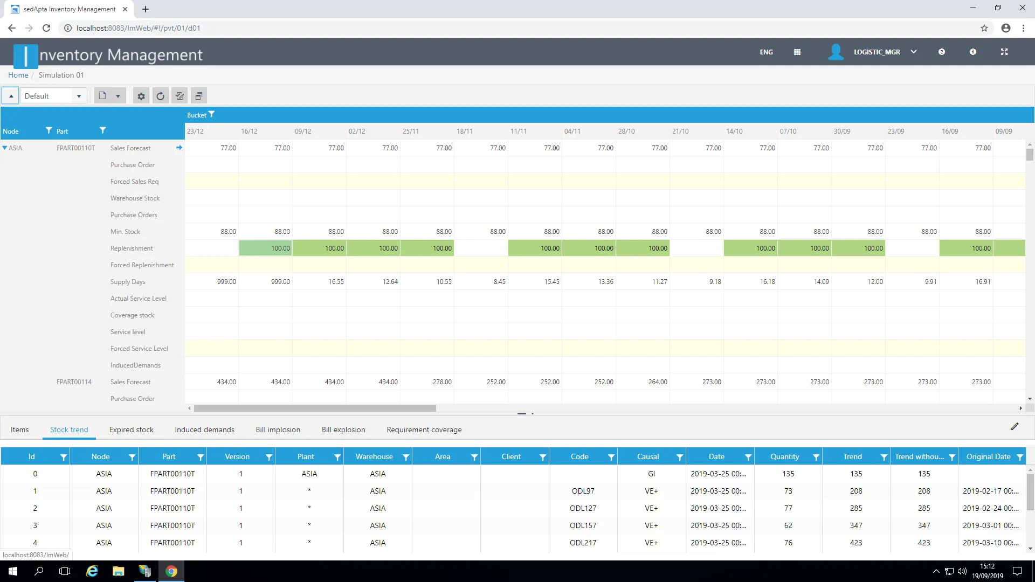Screen dimensions: 1035x582
Task: Open the filter on the Part column
Action: [102, 130]
